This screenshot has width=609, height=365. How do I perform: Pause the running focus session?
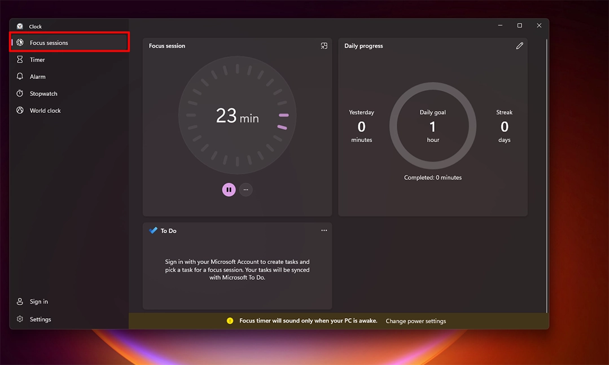point(229,190)
